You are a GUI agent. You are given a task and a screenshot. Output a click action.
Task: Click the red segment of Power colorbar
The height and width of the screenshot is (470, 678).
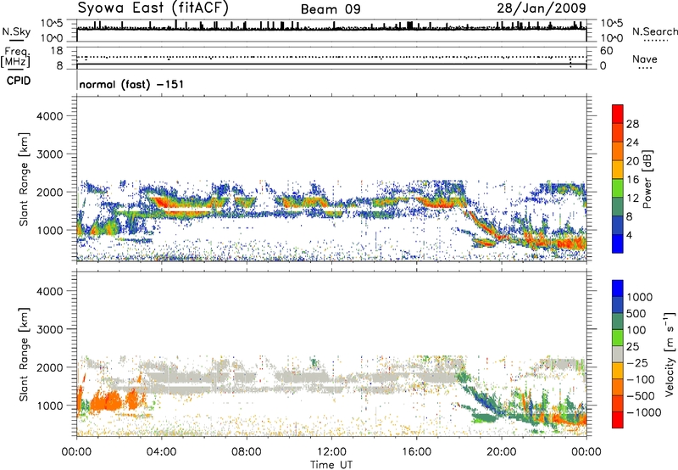click(618, 114)
